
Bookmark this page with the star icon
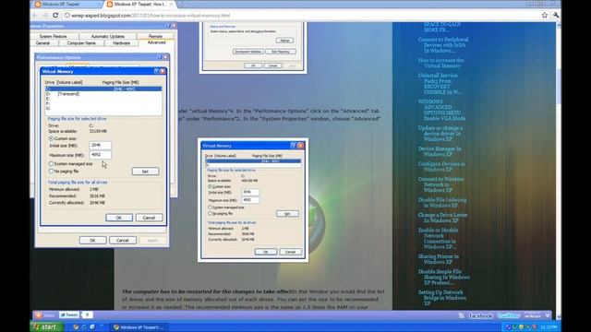pyautogui.click(x=544, y=15)
